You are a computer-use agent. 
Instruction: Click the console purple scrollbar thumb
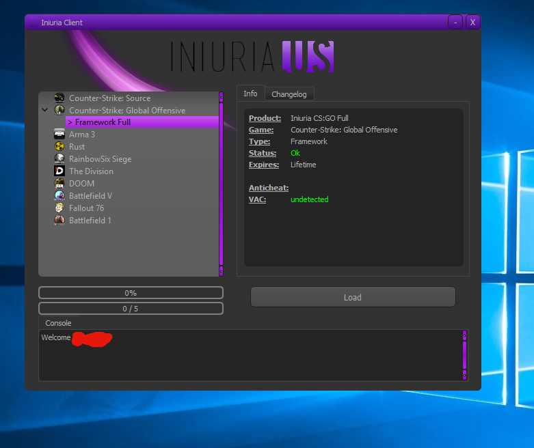click(464, 355)
